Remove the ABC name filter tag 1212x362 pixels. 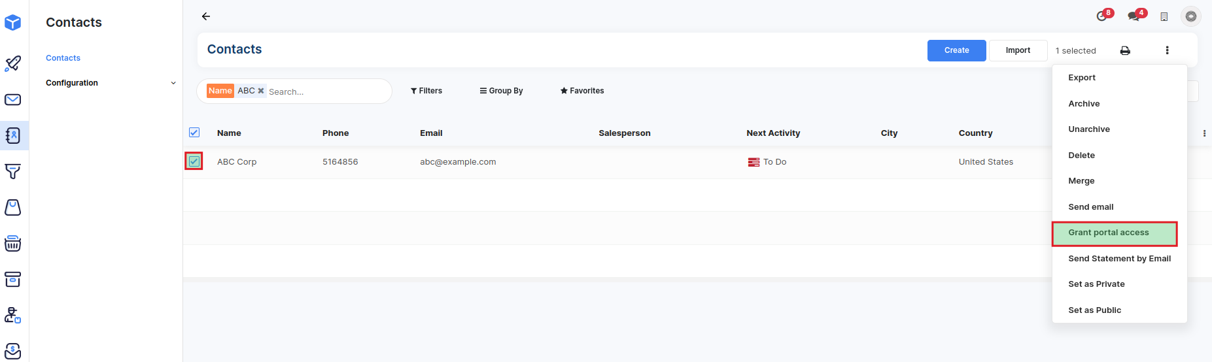[x=261, y=91]
